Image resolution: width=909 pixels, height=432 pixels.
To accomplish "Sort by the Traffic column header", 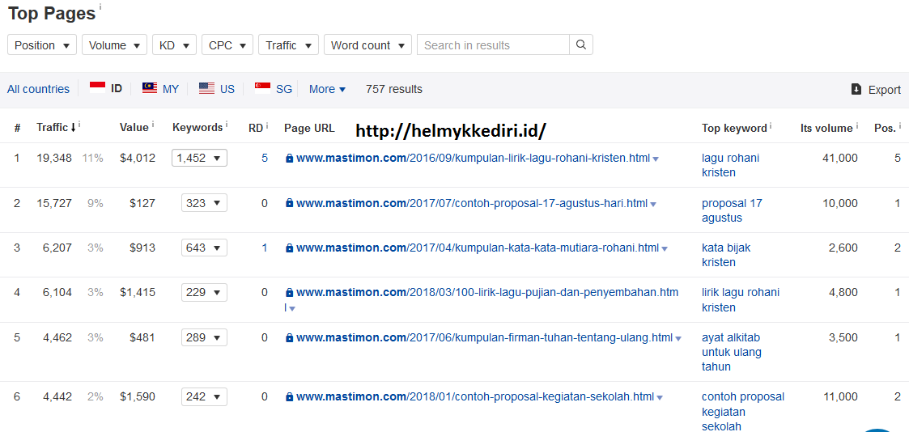I will pyautogui.click(x=56, y=127).
